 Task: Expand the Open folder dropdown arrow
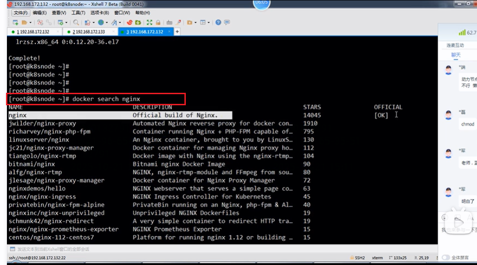(x=31, y=23)
